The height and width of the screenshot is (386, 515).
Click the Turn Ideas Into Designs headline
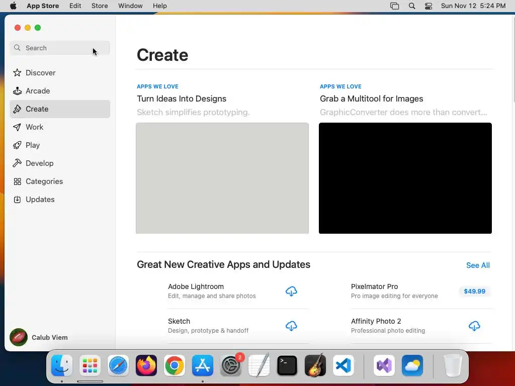(x=182, y=99)
